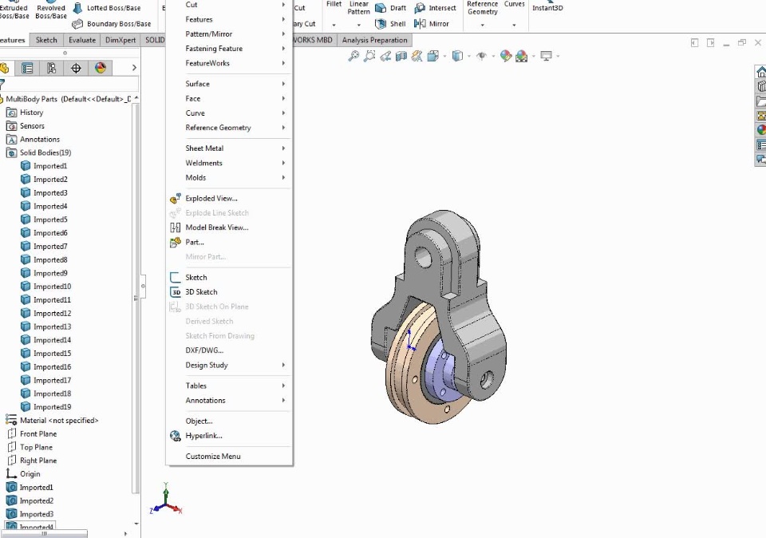Click the Mirror feature tool

click(x=432, y=23)
